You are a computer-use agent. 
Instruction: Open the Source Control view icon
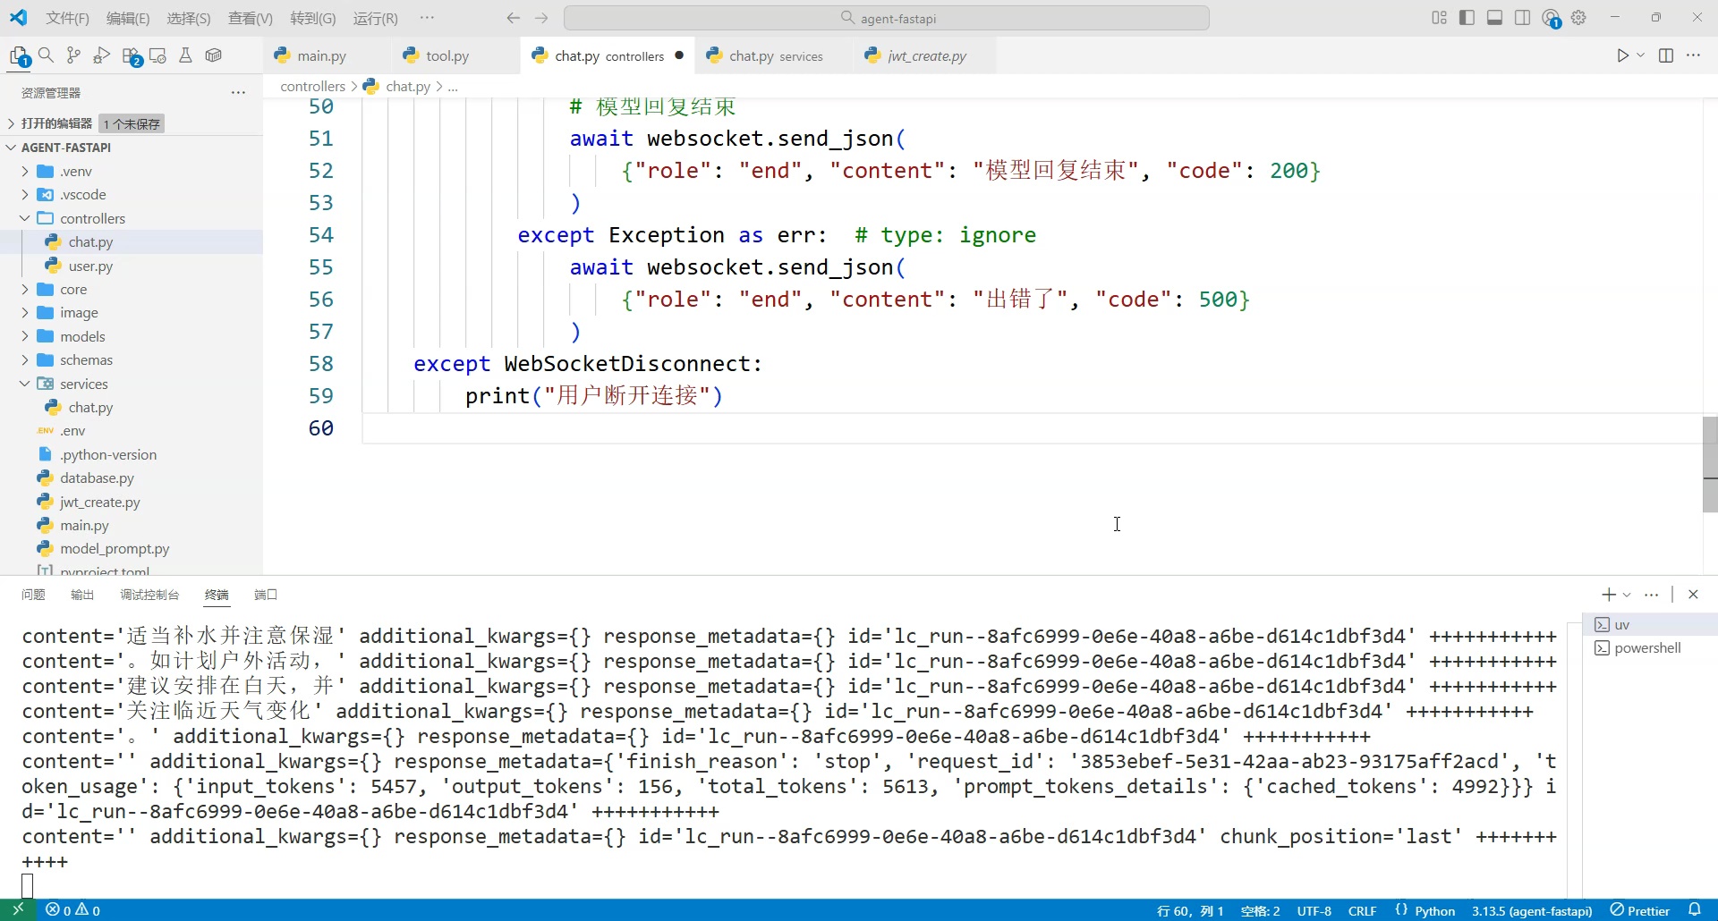coord(74,55)
